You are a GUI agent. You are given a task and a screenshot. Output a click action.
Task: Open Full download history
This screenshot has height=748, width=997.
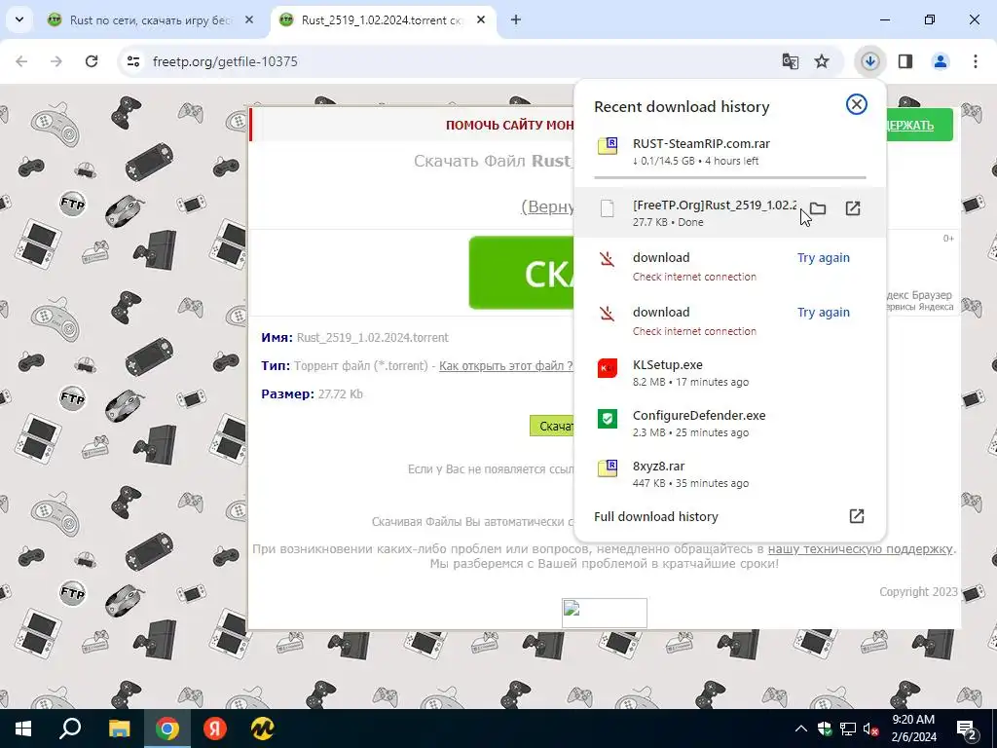pos(730,516)
